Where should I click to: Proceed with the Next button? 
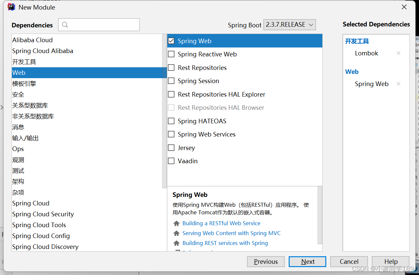click(x=307, y=261)
